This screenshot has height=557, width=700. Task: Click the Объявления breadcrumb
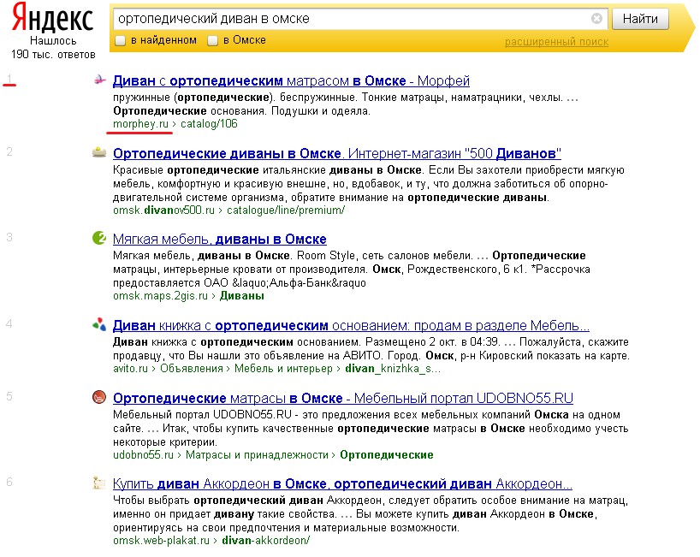[192, 369]
